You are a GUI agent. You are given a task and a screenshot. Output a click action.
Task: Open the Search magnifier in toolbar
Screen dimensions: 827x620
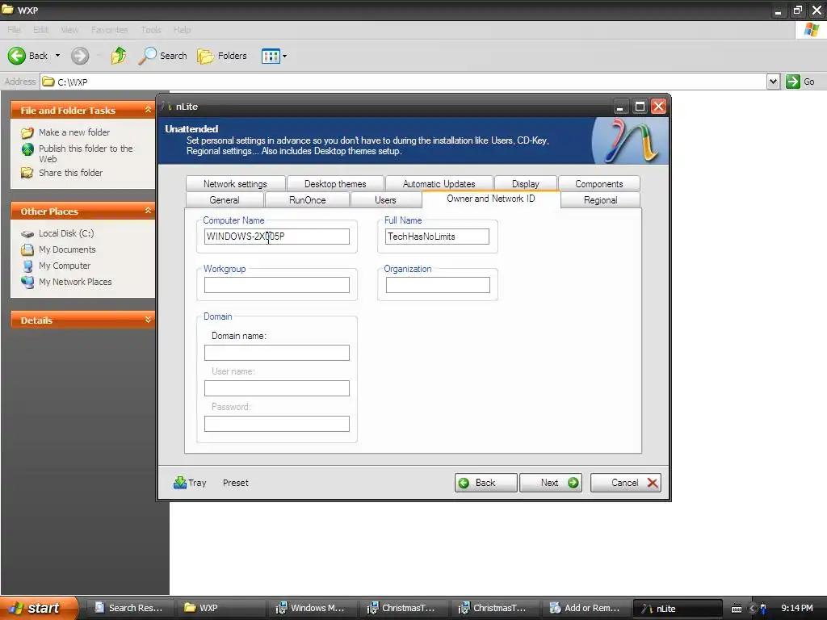147,56
